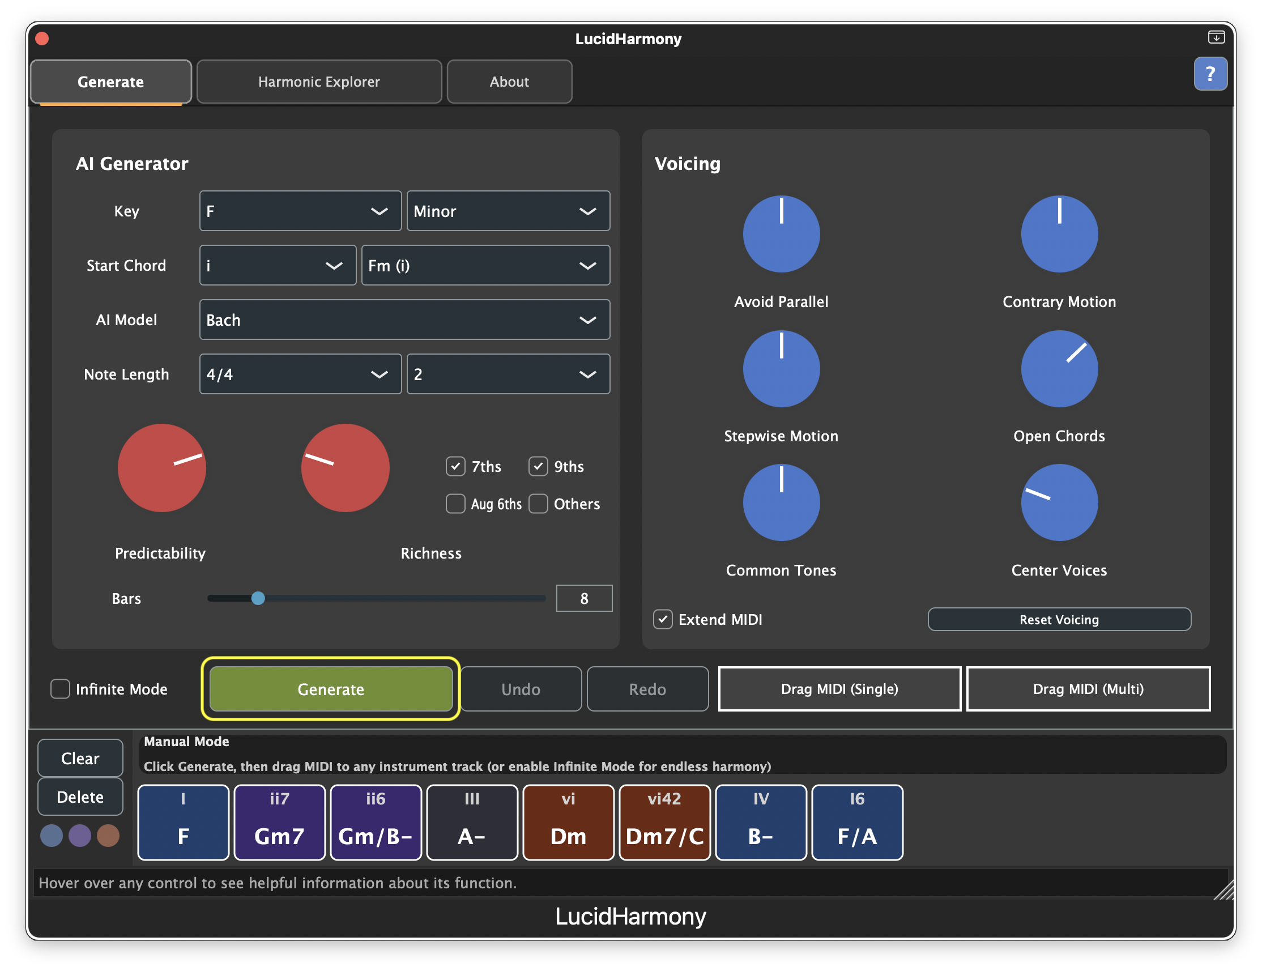Open the blue help question mark icon
This screenshot has height=971, width=1262.
pyautogui.click(x=1210, y=74)
